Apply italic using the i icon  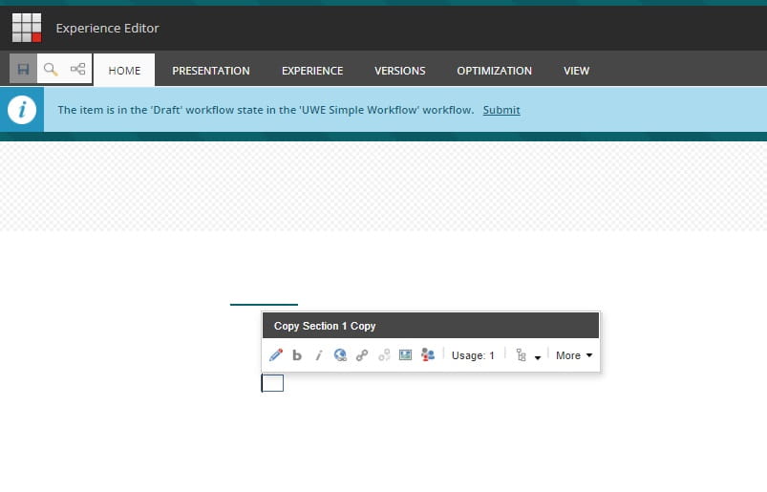point(318,355)
